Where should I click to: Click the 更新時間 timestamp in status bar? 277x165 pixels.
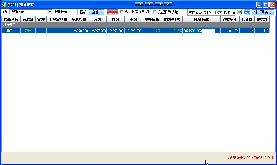[x=251, y=158]
